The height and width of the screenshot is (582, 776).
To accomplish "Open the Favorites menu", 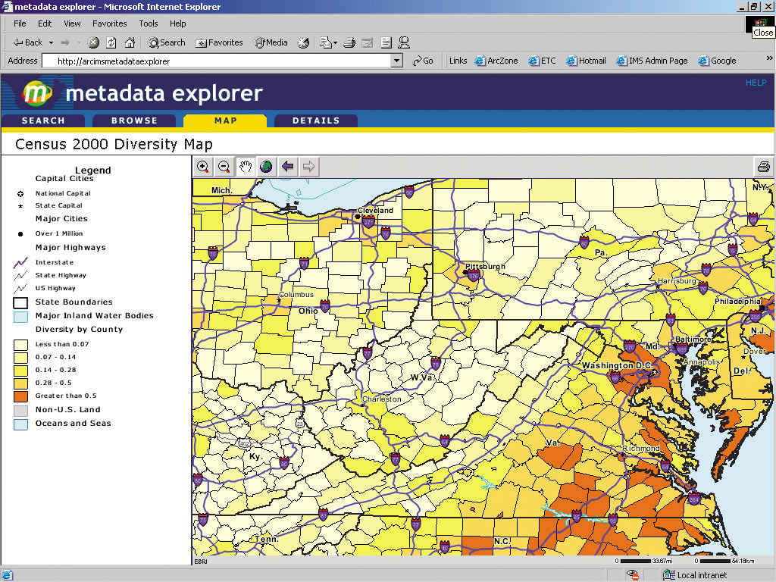I will 109,23.
